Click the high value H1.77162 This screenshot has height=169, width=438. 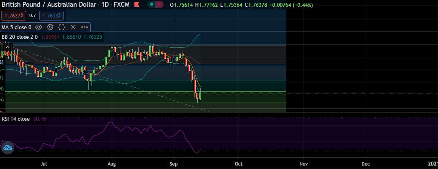(206, 5)
